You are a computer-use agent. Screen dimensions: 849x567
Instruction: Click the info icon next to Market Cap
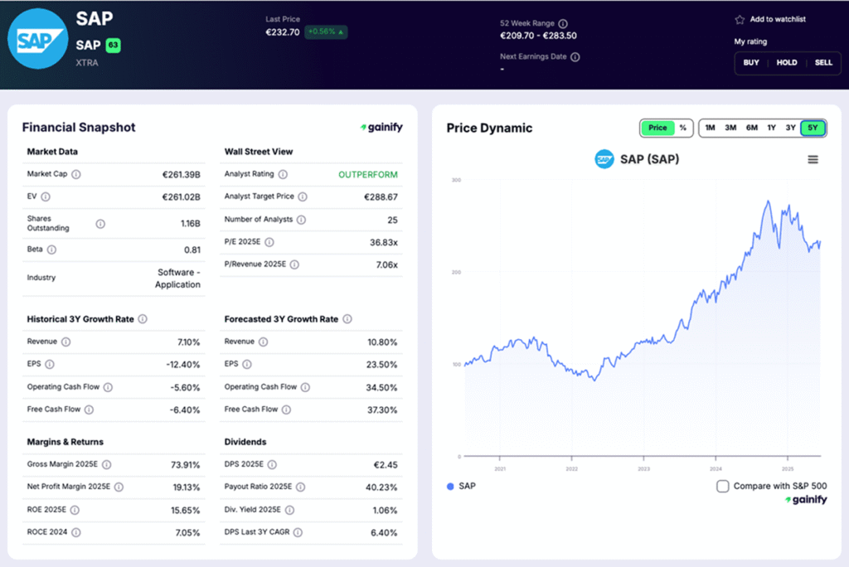tap(76, 175)
